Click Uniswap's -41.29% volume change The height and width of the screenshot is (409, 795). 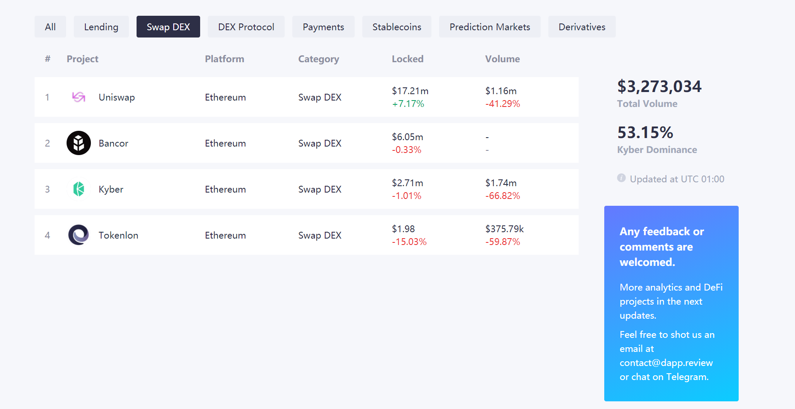point(503,104)
